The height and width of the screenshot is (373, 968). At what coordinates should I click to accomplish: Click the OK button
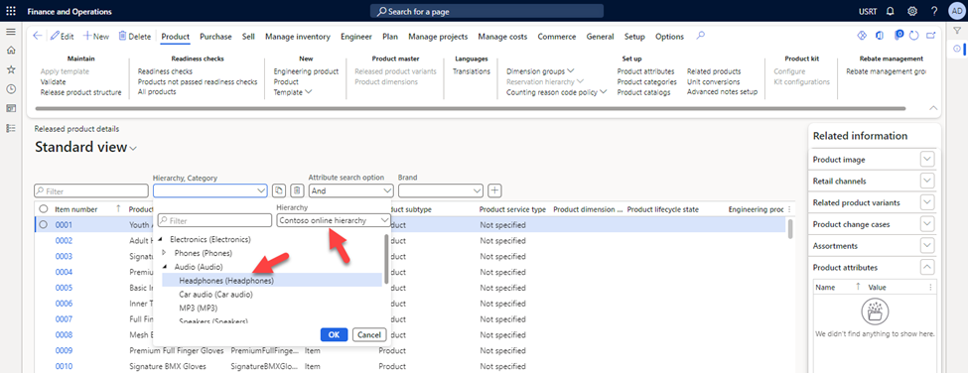pyautogui.click(x=334, y=334)
